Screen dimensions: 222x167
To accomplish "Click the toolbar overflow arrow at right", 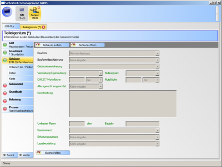I will point(217,14).
